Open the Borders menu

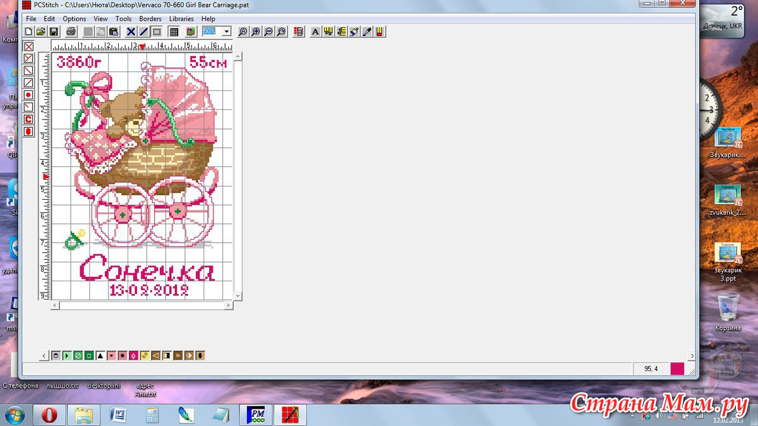pyautogui.click(x=151, y=19)
